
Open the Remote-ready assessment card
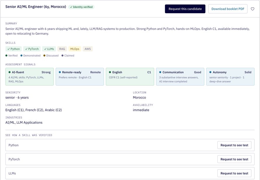coord(80,77)
